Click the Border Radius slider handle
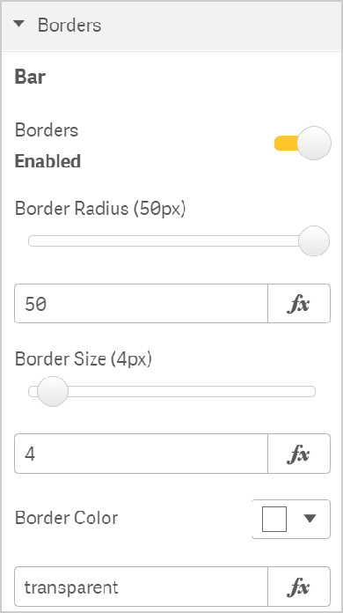This screenshot has height=613, width=343. (314, 240)
